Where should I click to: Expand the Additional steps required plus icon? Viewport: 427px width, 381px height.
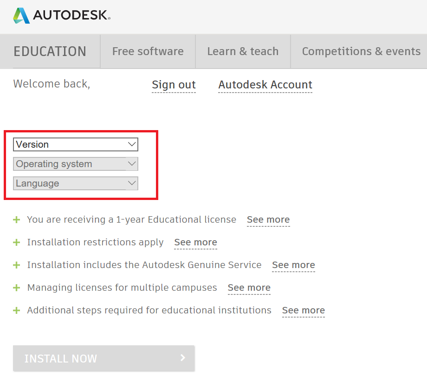[17, 310]
